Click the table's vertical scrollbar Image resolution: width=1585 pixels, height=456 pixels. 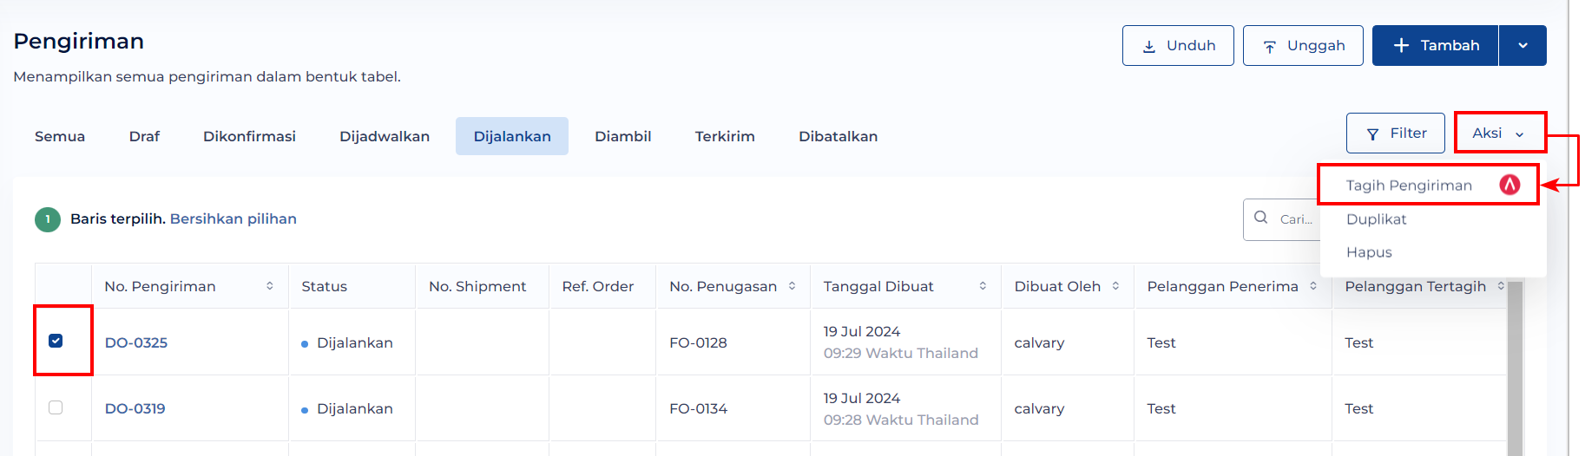pos(1515,368)
